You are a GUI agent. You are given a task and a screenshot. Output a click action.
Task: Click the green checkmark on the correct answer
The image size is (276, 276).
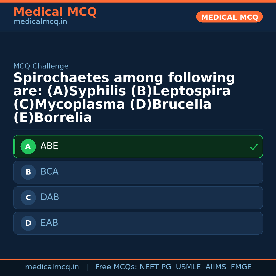coord(254,147)
